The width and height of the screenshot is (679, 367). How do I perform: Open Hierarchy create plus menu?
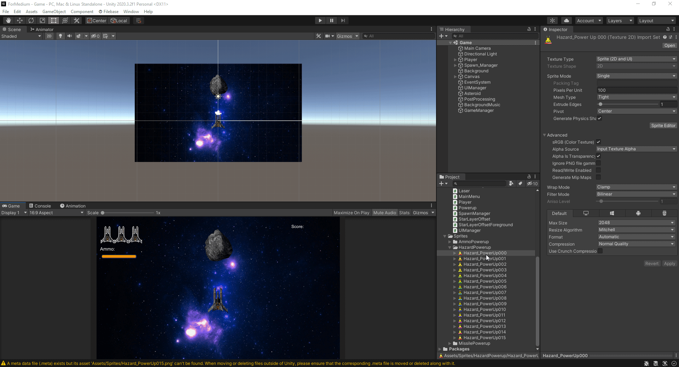tap(443, 36)
